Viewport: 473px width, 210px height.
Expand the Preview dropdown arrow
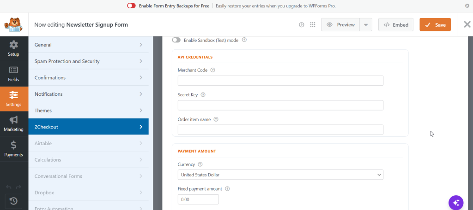366,25
